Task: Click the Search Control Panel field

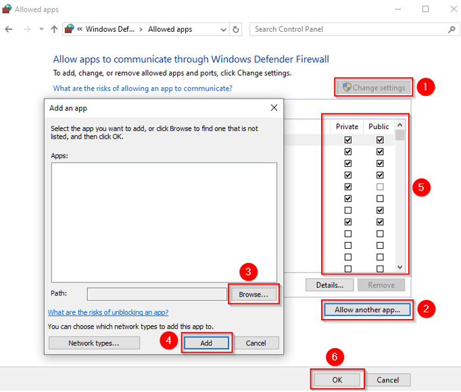Action: click(348, 30)
